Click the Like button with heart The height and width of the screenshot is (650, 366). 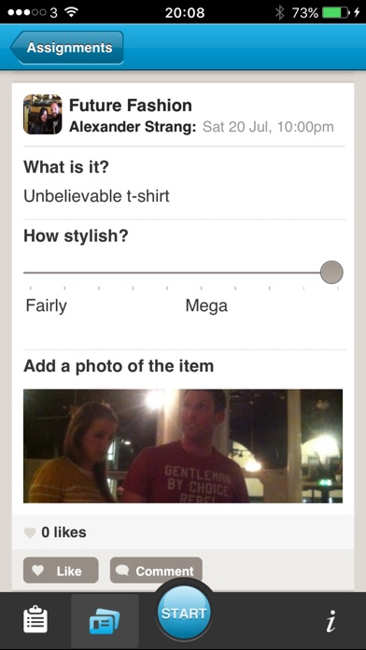[x=61, y=571]
